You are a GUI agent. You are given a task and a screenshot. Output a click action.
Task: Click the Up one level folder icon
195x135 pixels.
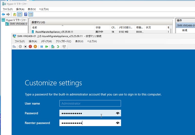(x=15, y=15)
